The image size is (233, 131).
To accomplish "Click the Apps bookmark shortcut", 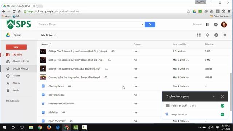I will [x=6, y=16].
